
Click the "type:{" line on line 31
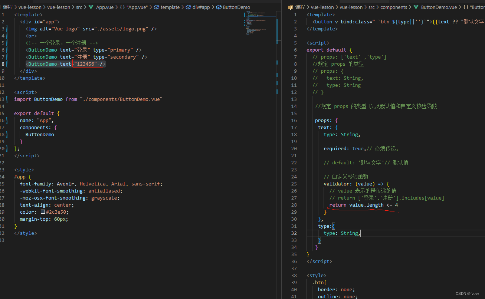click(x=327, y=226)
